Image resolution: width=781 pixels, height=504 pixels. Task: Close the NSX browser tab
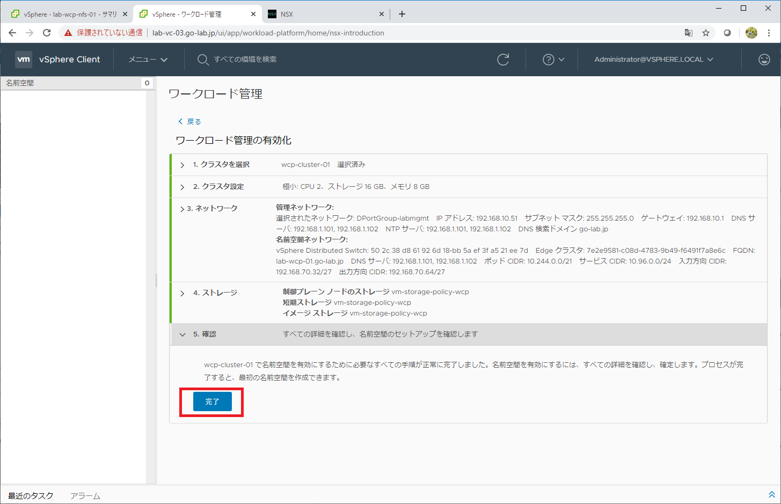tap(382, 14)
